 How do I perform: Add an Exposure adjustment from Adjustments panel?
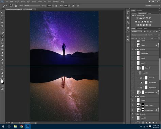pyautogui.click(x=147, y=18)
